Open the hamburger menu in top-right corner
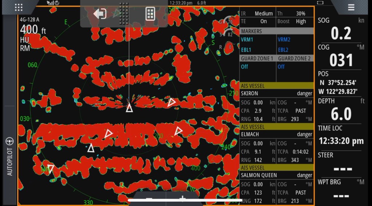Viewport: 372px width, 206px height. click(351, 7)
